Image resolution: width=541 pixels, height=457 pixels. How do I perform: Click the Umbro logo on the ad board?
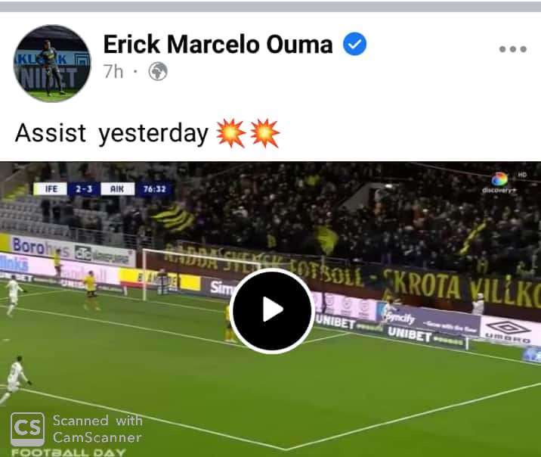tap(509, 331)
